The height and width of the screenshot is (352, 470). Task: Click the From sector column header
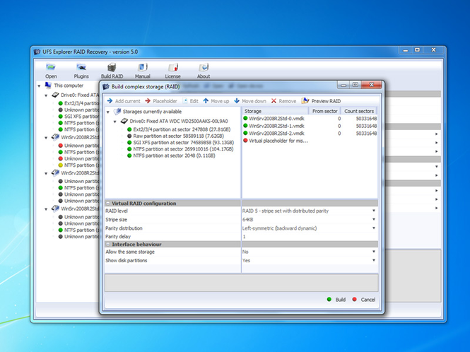(324, 111)
